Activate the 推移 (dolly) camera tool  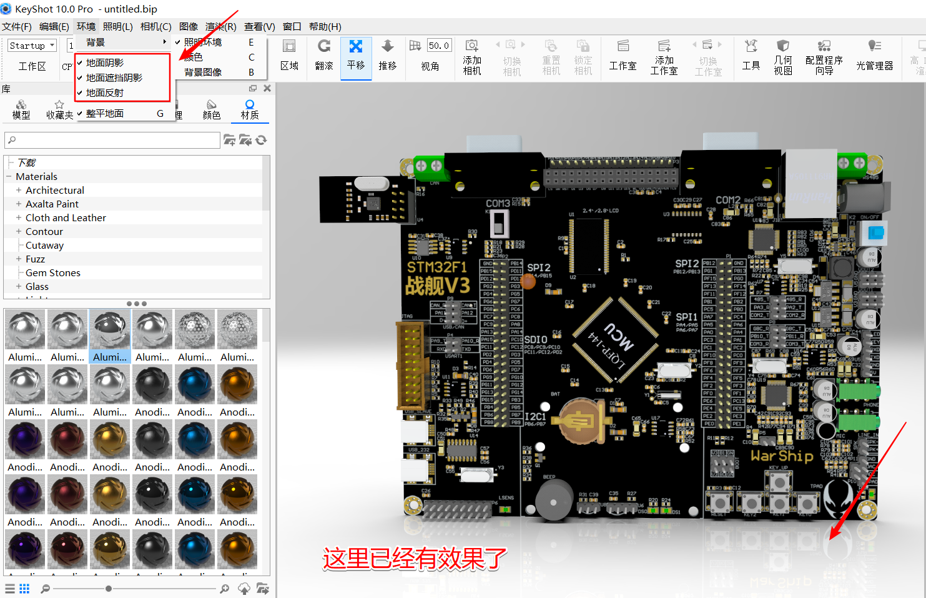tap(387, 55)
